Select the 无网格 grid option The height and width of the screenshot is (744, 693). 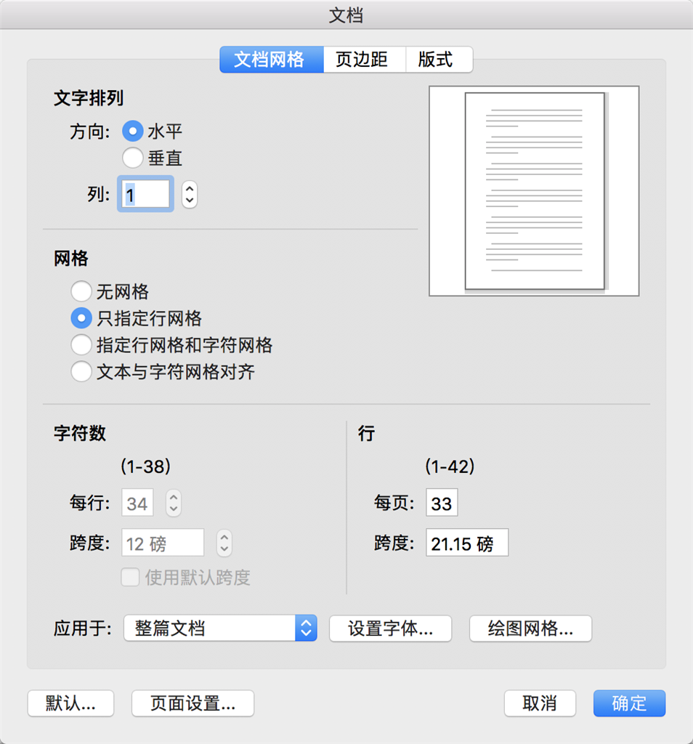coord(81,291)
